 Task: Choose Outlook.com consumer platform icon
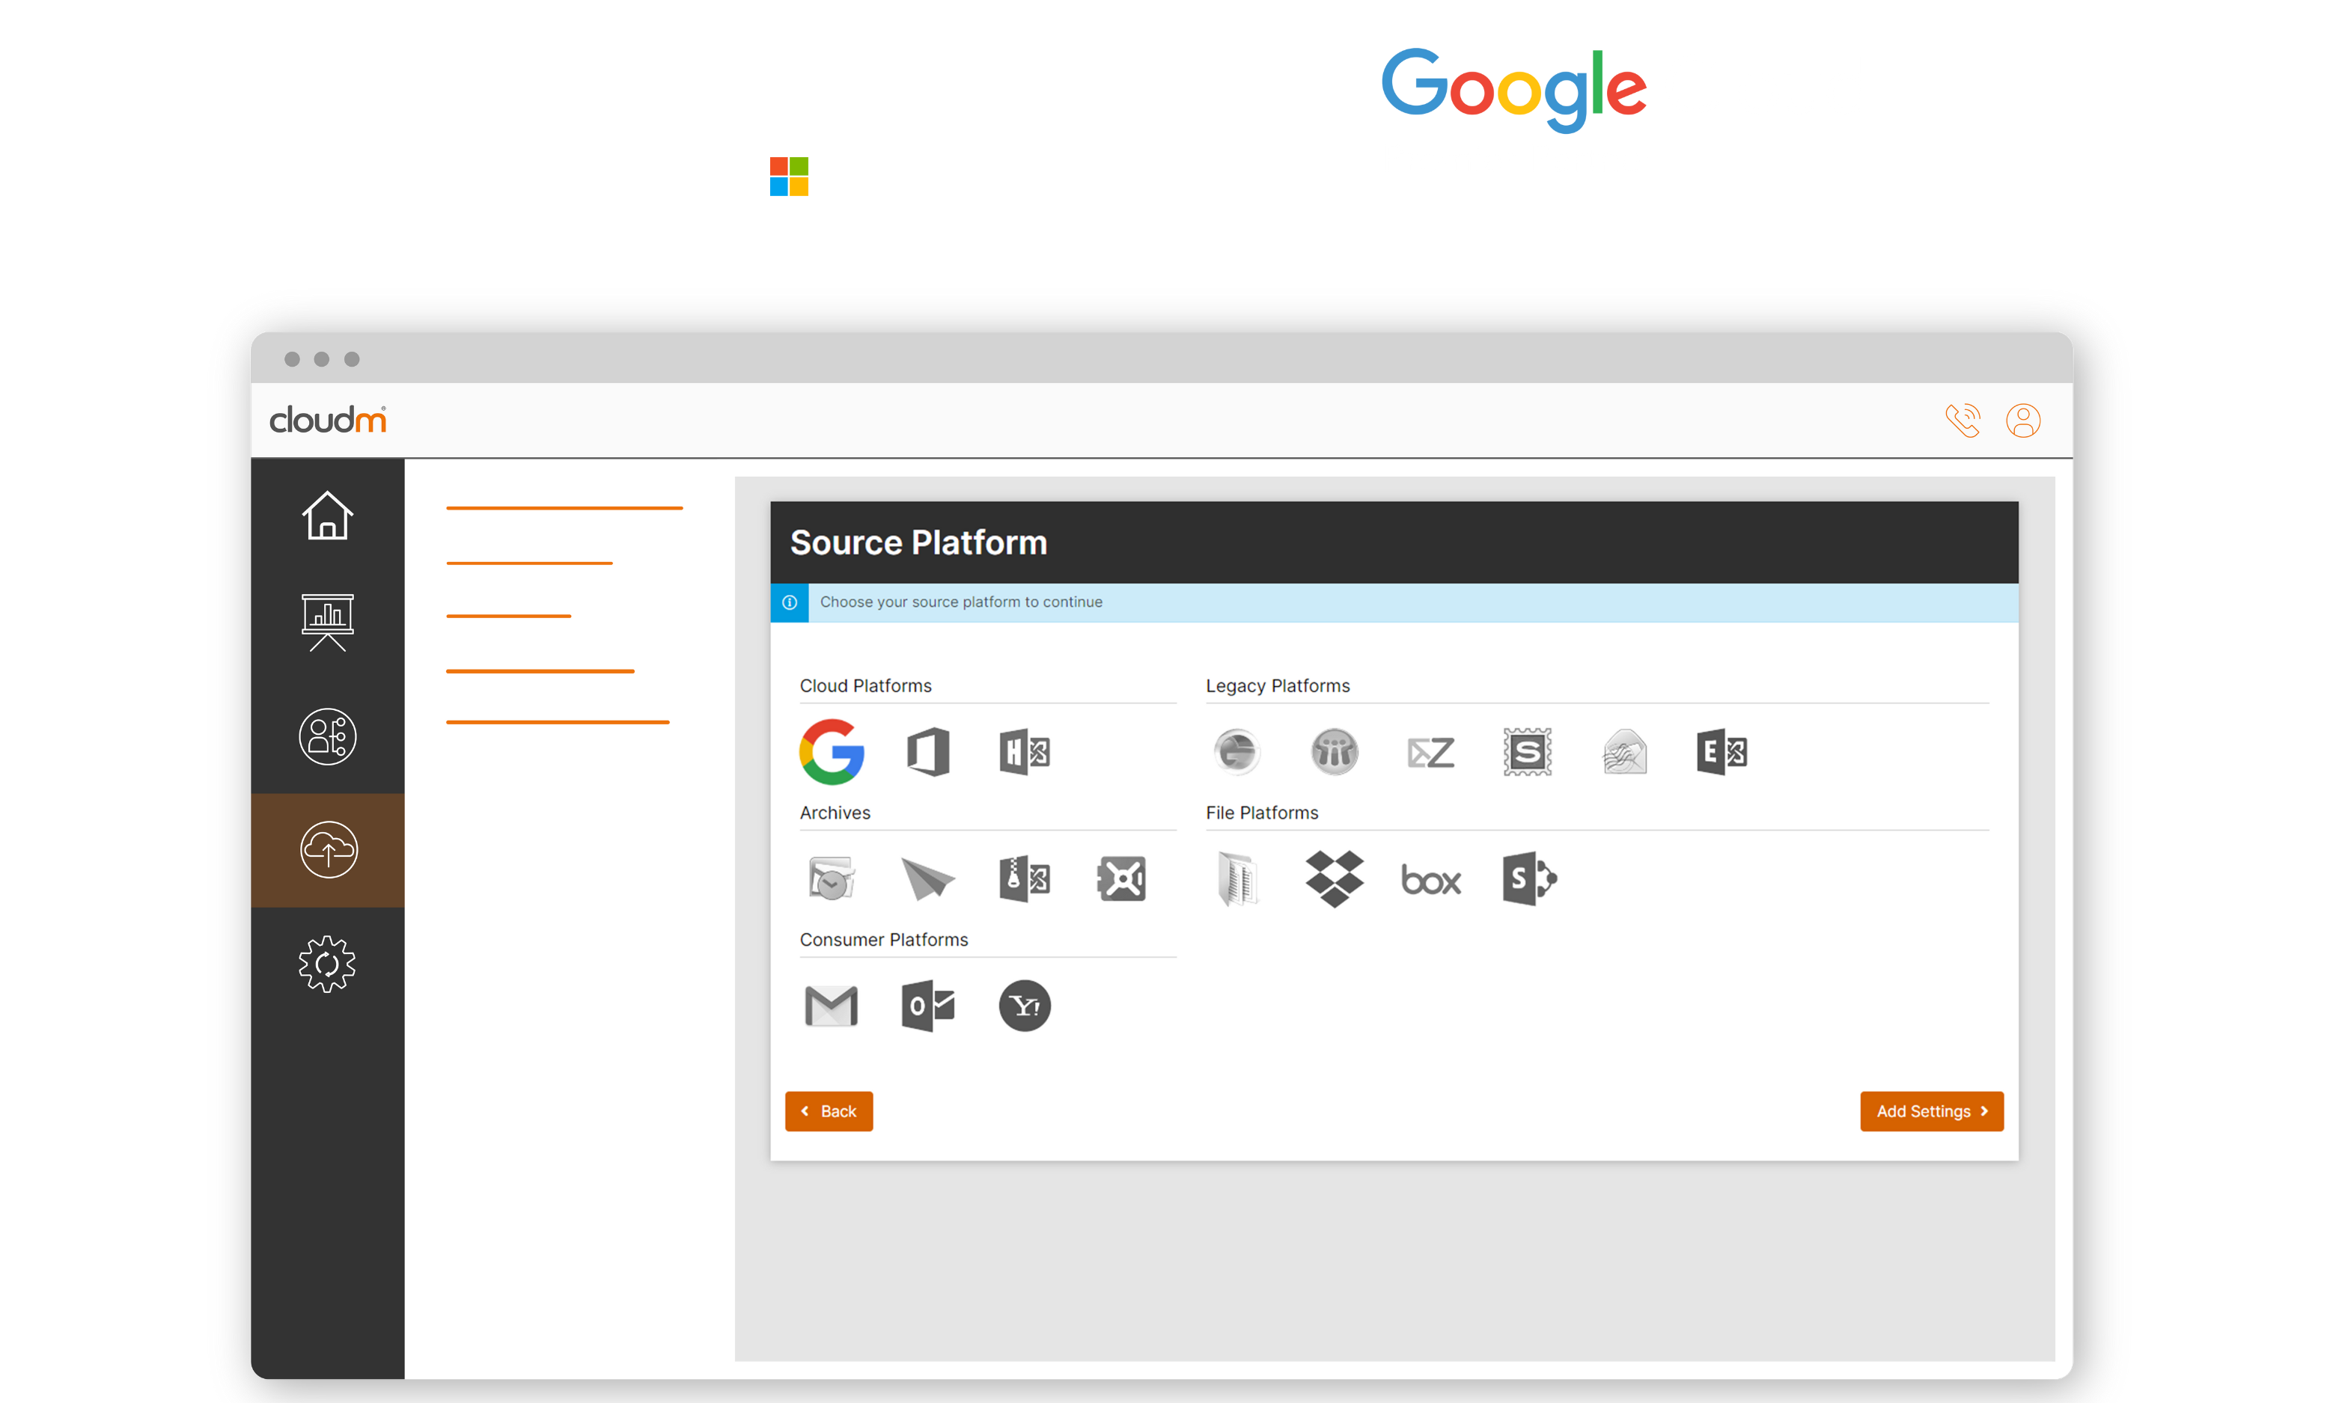point(927,1005)
